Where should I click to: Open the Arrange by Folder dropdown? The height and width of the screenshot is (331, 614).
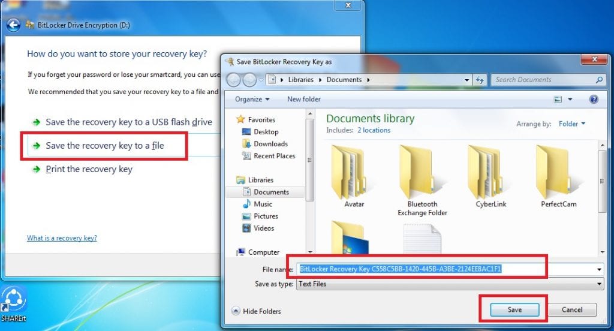click(571, 124)
